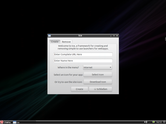The width and height of the screenshot is (166, 124).
Task: Click the power shutdown icon
Action: click(164, 122)
